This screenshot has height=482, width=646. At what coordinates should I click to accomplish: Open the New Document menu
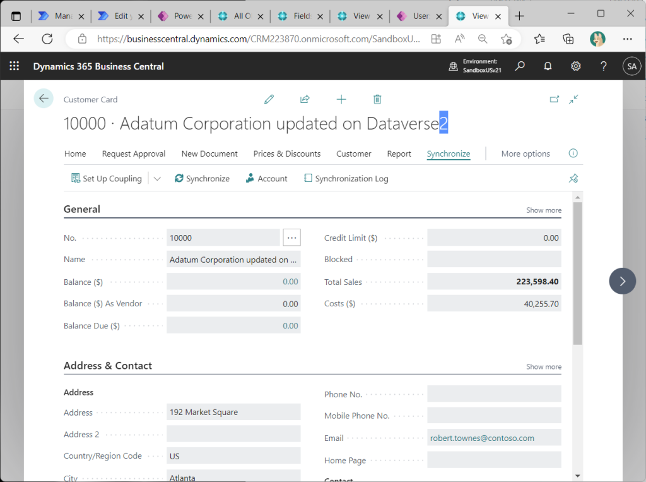coord(209,154)
